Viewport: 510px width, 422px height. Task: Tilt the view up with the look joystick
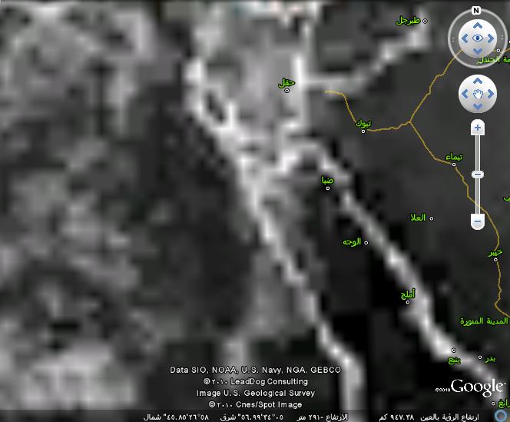478,25
